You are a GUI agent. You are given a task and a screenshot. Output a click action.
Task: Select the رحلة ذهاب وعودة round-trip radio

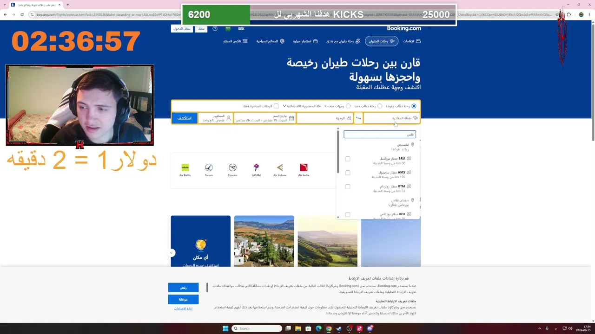(x=414, y=106)
